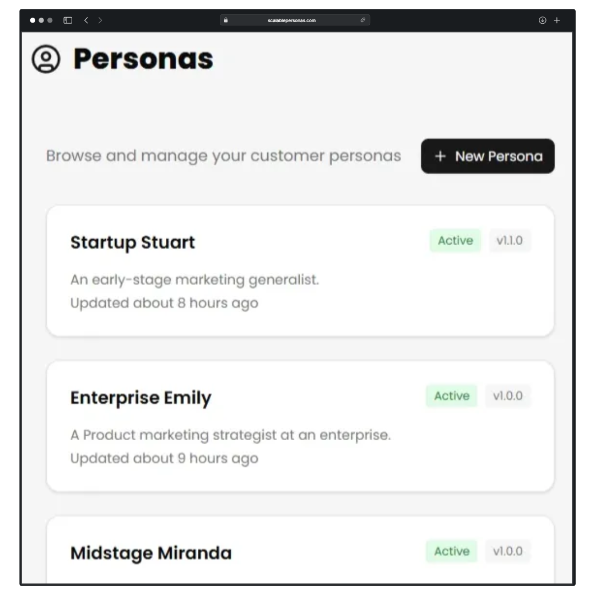Image resolution: width=595 pixels, height=595 pixels.
Task: Select the v1.0.0 badge on Enterprise Emily
Action: click(x=508, y=396)
